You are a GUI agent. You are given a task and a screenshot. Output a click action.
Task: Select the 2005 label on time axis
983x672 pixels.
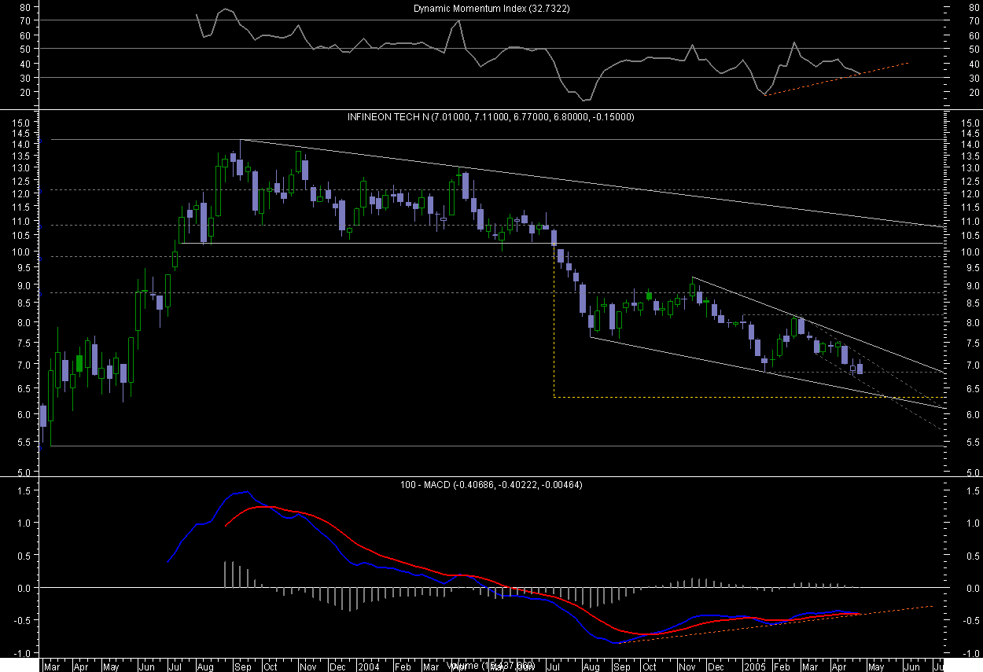(755, 665)
